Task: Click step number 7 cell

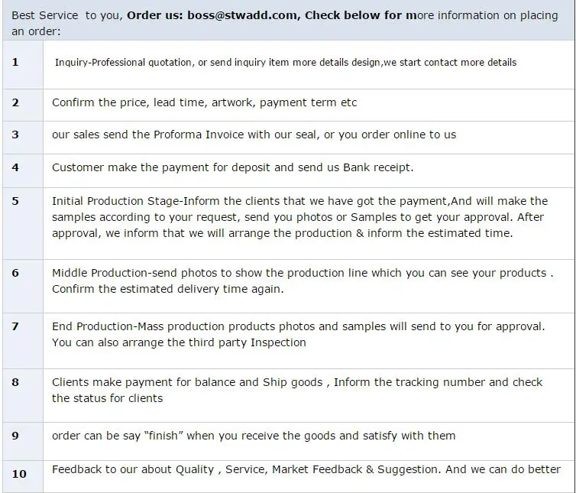Action: [23, 341]
